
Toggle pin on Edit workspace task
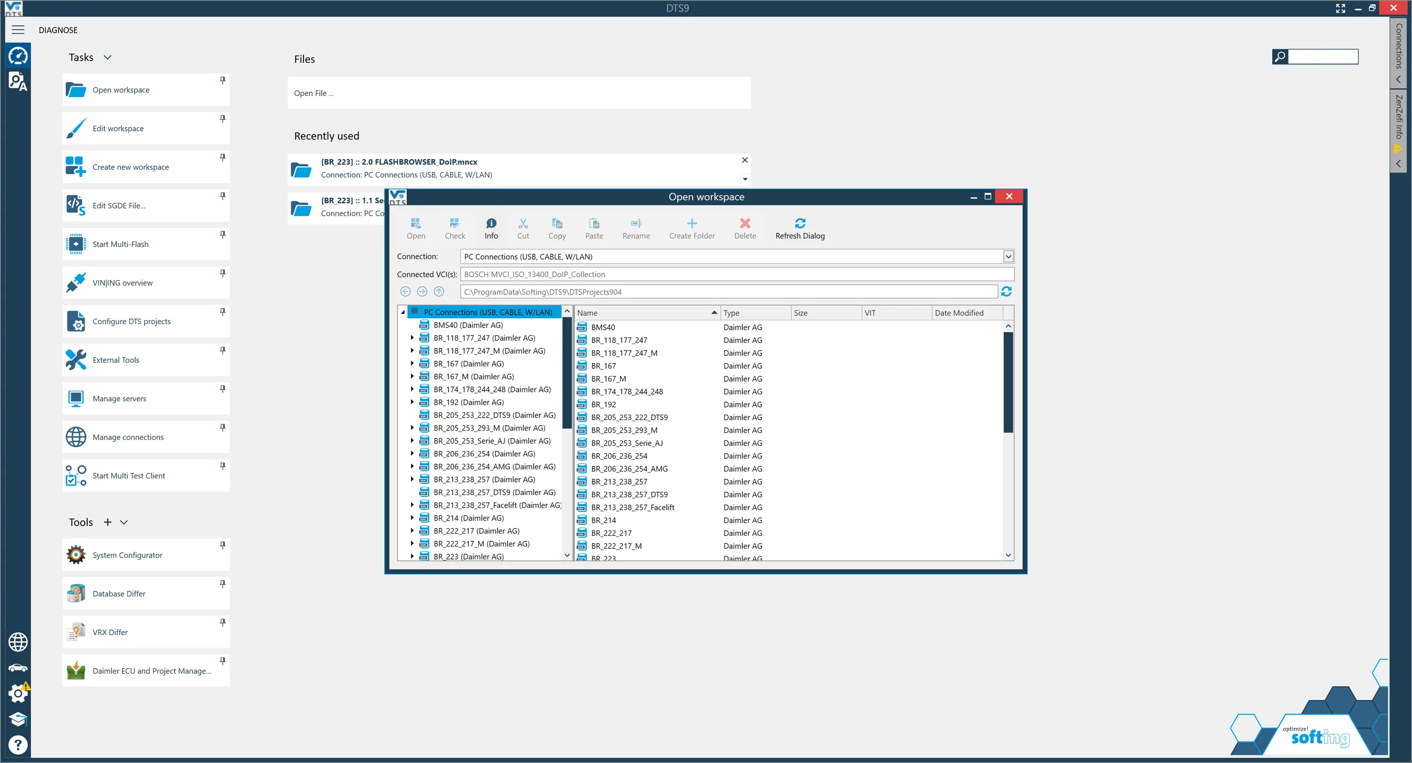point(223,119)
